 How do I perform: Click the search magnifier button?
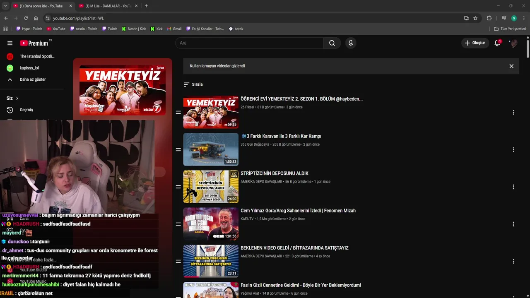(x=332, y=43)
